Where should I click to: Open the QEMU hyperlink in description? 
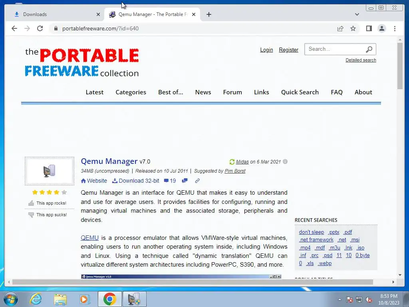[x=89, y=238]
